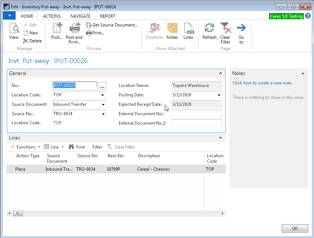
Task: Expand the Source Document dropdown
Action: pos(103,105)
